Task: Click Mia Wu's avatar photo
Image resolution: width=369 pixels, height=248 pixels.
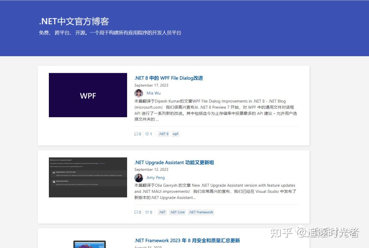Action: (x=138, y=93)
